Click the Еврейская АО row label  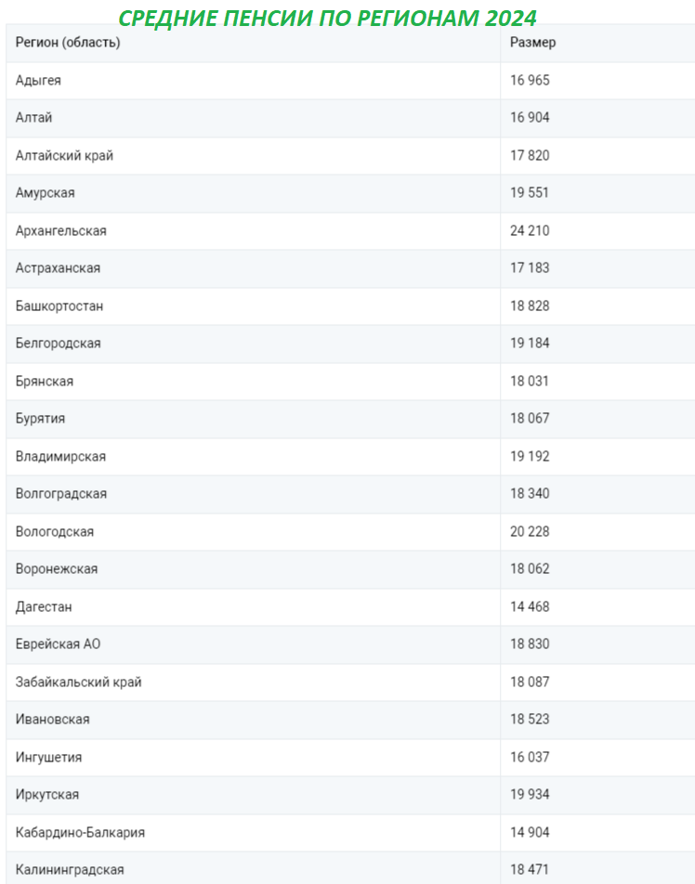coord(58,644)
